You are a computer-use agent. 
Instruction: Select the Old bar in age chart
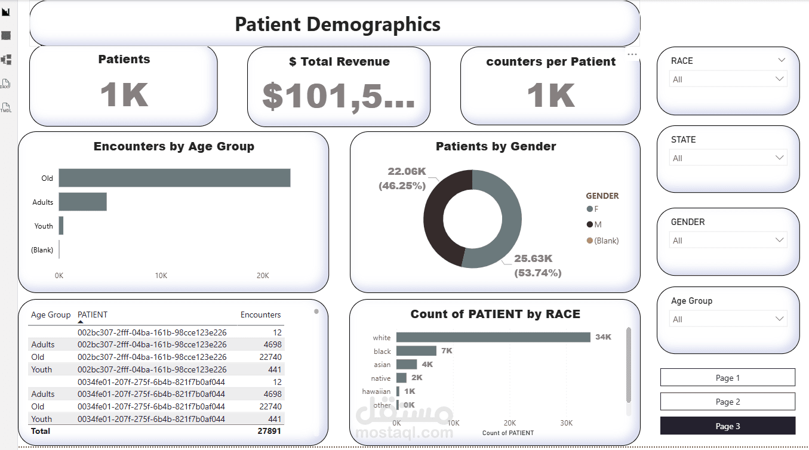click(x=174, y=178)
